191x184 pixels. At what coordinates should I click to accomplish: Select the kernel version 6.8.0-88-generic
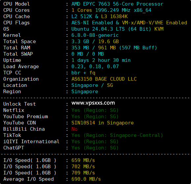[95, 35]
